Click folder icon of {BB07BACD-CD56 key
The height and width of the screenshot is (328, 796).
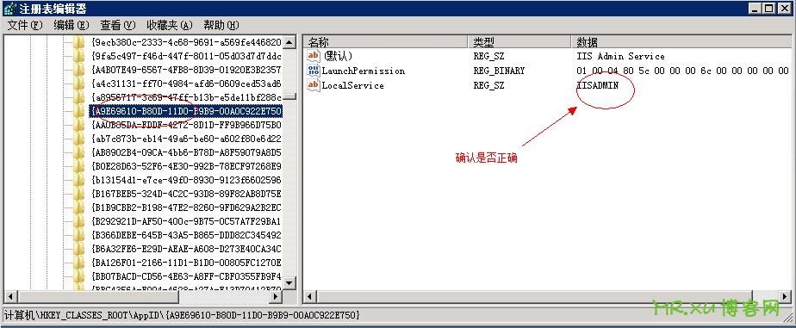[78, 275]
